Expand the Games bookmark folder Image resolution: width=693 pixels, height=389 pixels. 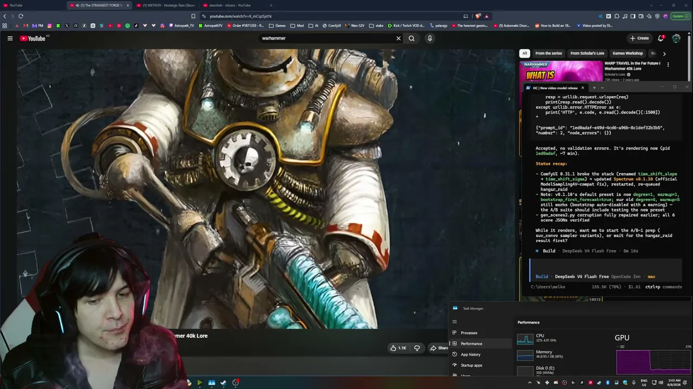(277, 25)
